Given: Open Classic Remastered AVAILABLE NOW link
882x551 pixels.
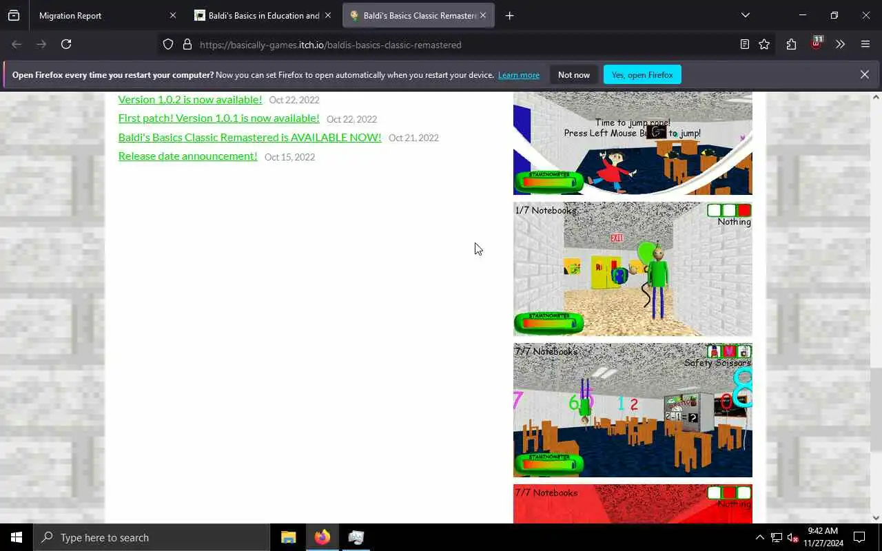Looking at the screenshot, I should [249, 137].
